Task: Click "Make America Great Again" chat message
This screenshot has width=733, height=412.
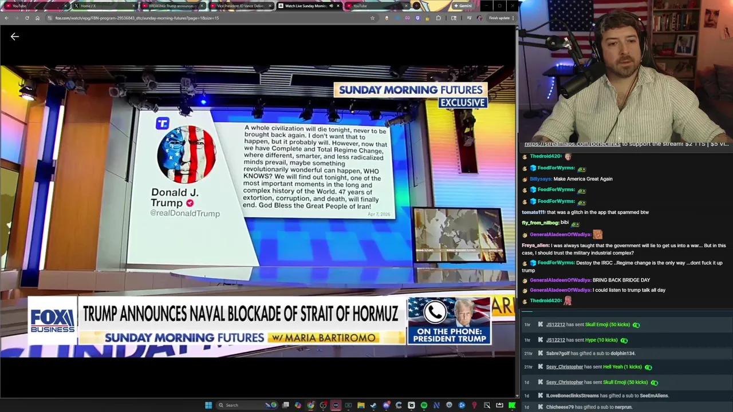Action: coord(583,179)
